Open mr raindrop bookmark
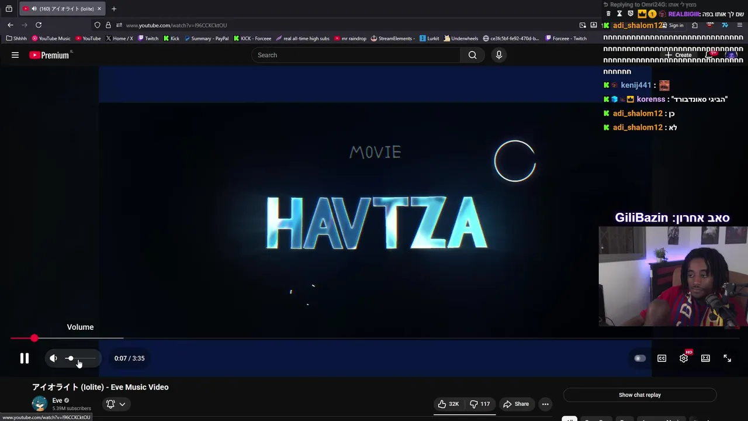Image resolution: width=748 pixels, height=421 pixels. point(351,39)
